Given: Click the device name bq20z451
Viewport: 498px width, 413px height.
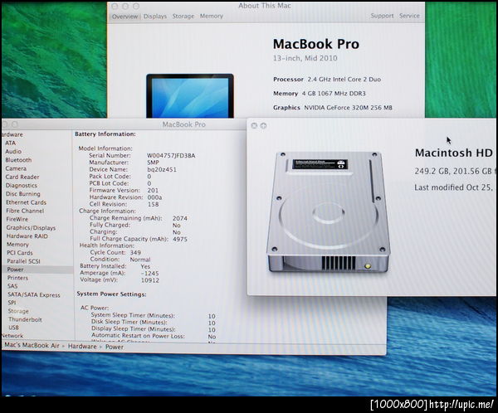Looking at the screenshot, I should pos(162,169).
